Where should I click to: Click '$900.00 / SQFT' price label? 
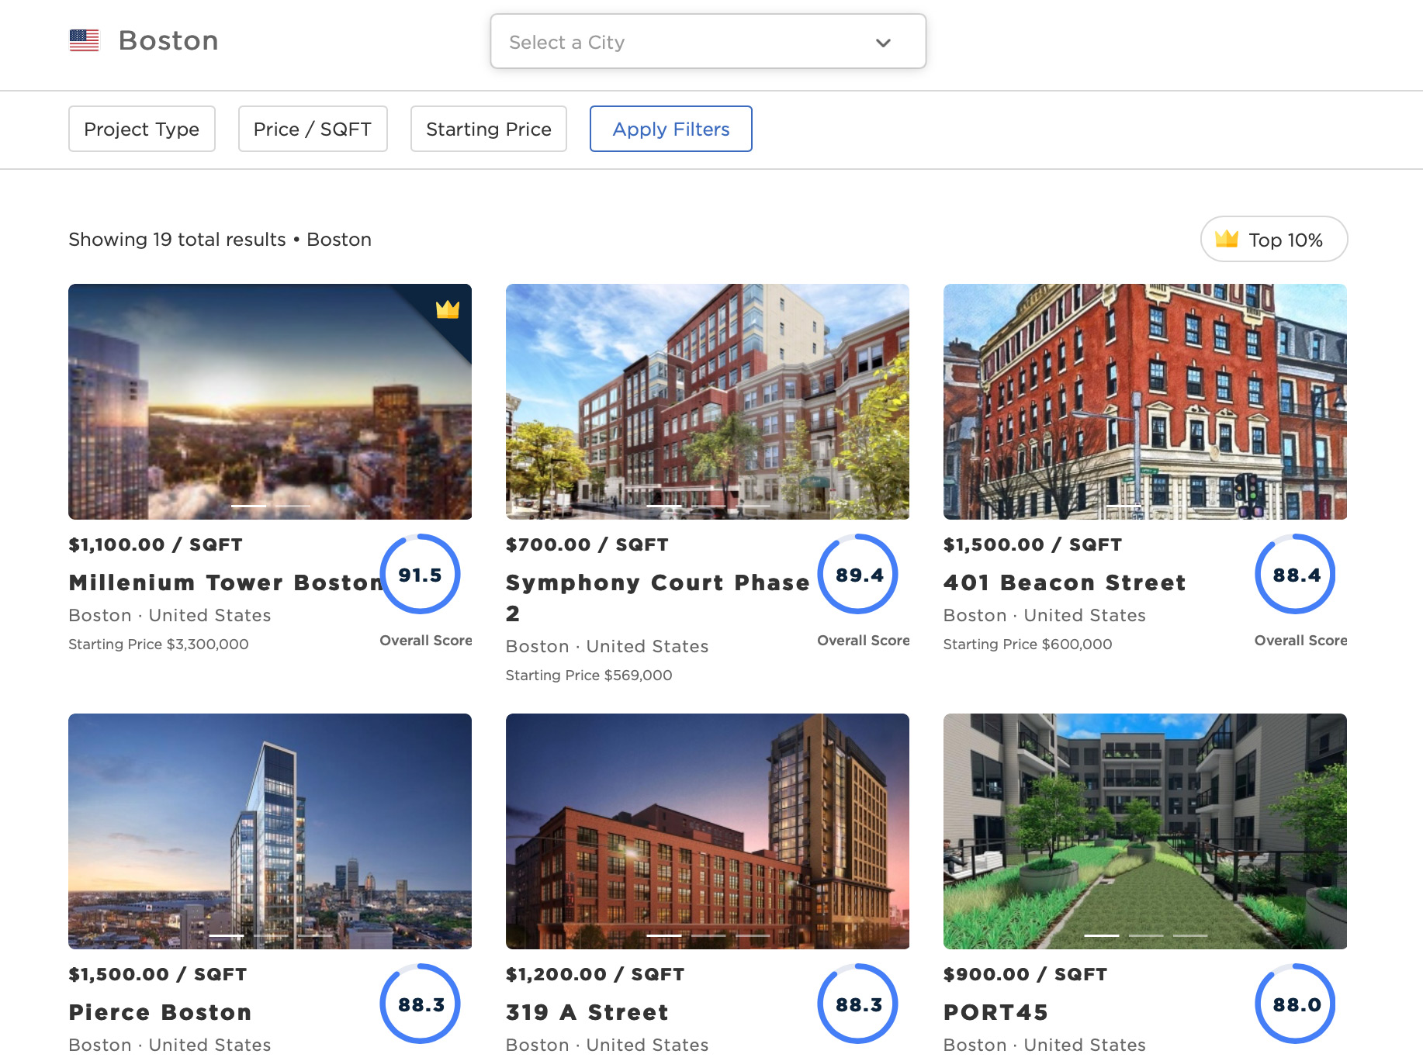coord(1025,974)
